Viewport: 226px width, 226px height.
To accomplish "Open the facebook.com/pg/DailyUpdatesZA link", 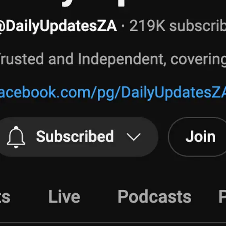I will [113, 92].
